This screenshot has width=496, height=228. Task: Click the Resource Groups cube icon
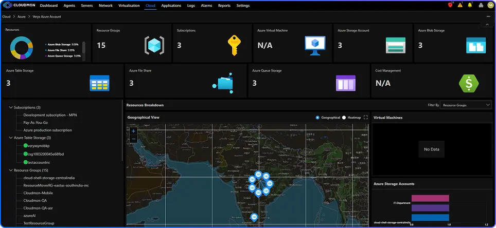coord(154,46)
